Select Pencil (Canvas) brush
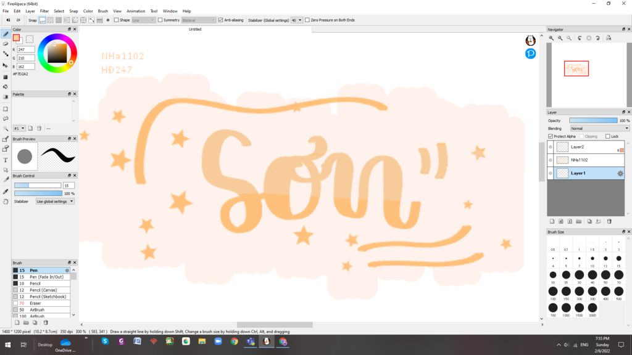 click(x=41, y=290)
